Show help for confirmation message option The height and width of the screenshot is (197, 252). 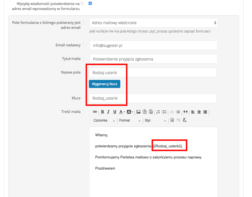[82, 4]
